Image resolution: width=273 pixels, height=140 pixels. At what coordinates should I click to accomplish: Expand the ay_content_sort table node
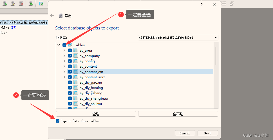pos(64,77)
